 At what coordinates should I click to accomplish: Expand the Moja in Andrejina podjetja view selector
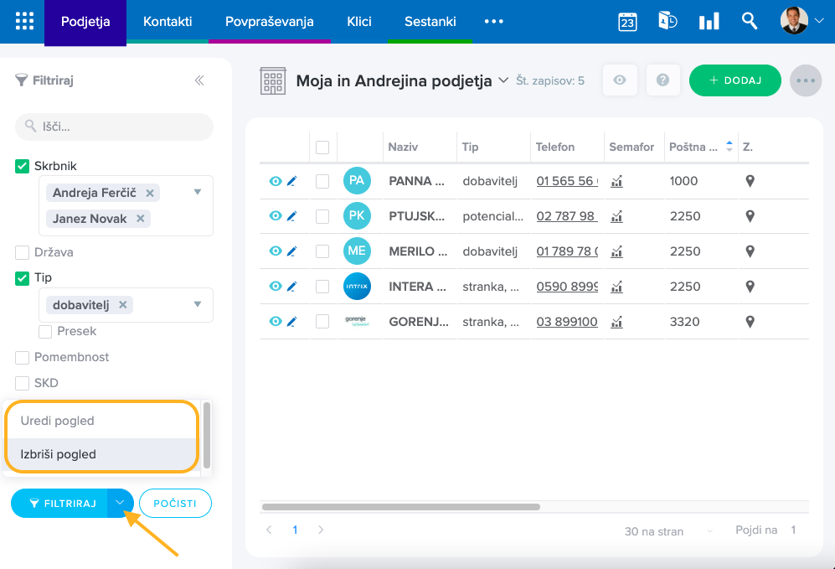(x=503, y=80)
